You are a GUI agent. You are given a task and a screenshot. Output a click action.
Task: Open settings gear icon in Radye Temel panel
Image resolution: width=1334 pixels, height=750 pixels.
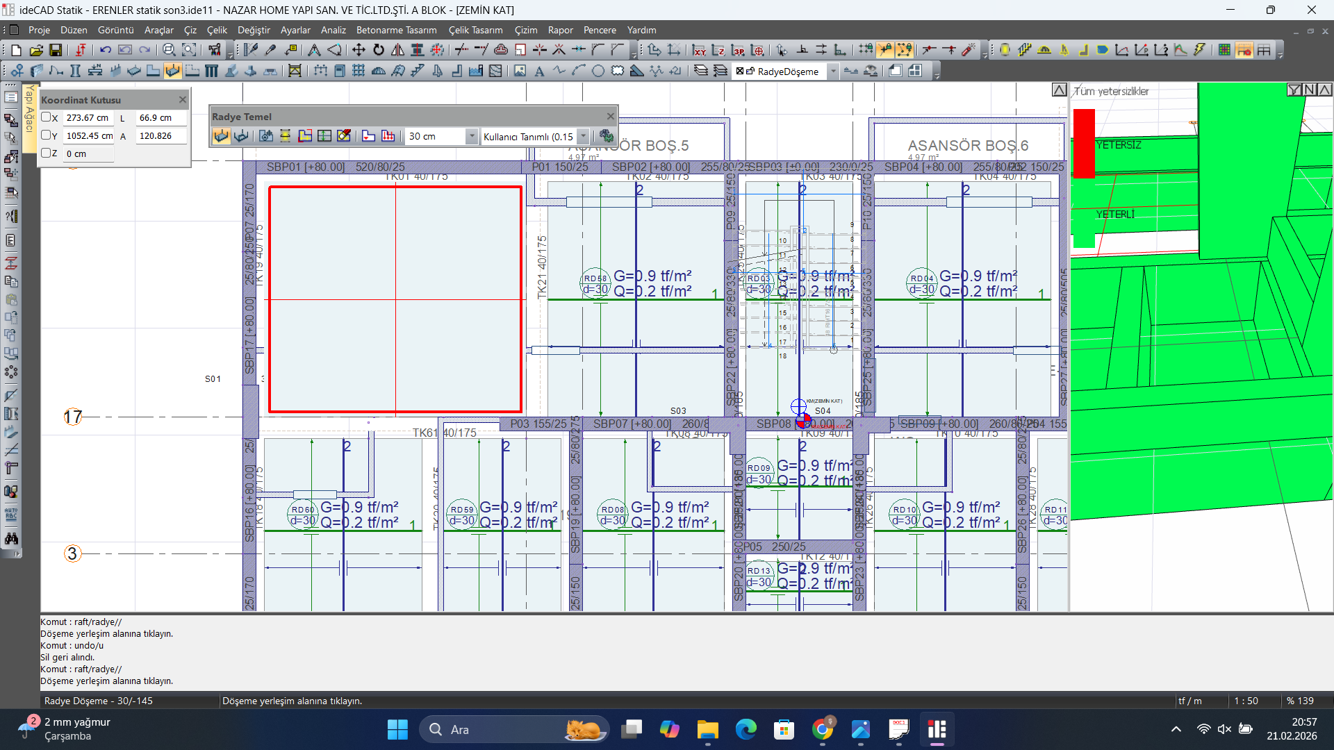(606, 136)
